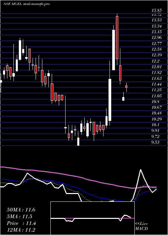Click the 'Price : 11.4' text
This screenshot has height=235, width=168.
[21, 223]
